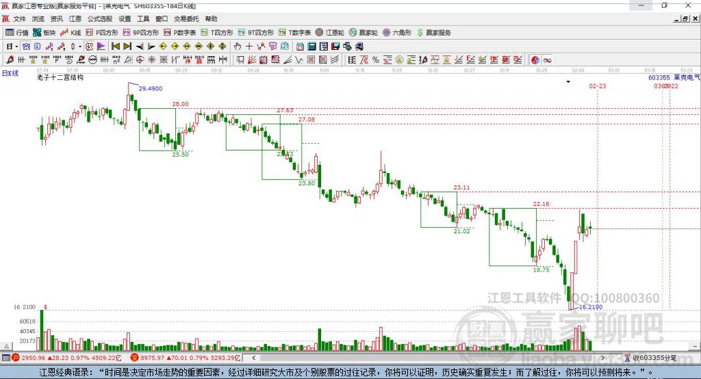Image resolution: width=701 pixels, height=379 pixels.
Task: Open the 行情 quotes view
Action: point(16,33)
